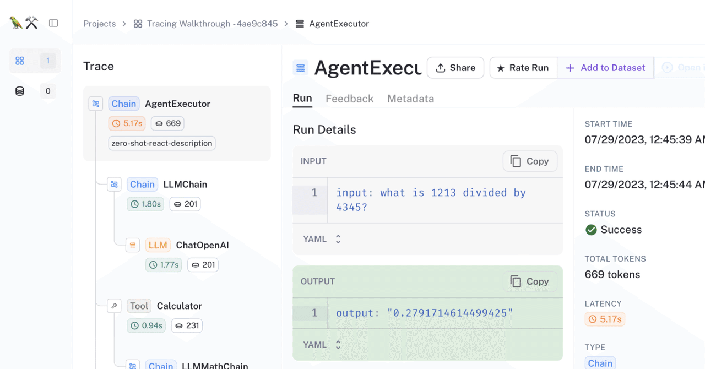This screenshot has height=369, width=705.
Task: Go to Projects breadcrumb link
Action: [x=100, y=24]
